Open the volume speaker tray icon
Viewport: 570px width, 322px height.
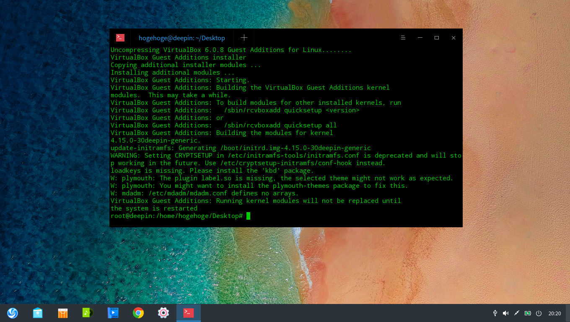[x=506, y=313]
